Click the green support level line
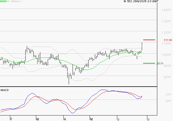Viewport: 173px width, 121px height. 149,63
